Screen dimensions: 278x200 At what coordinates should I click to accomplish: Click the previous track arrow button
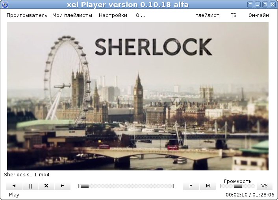14,186
